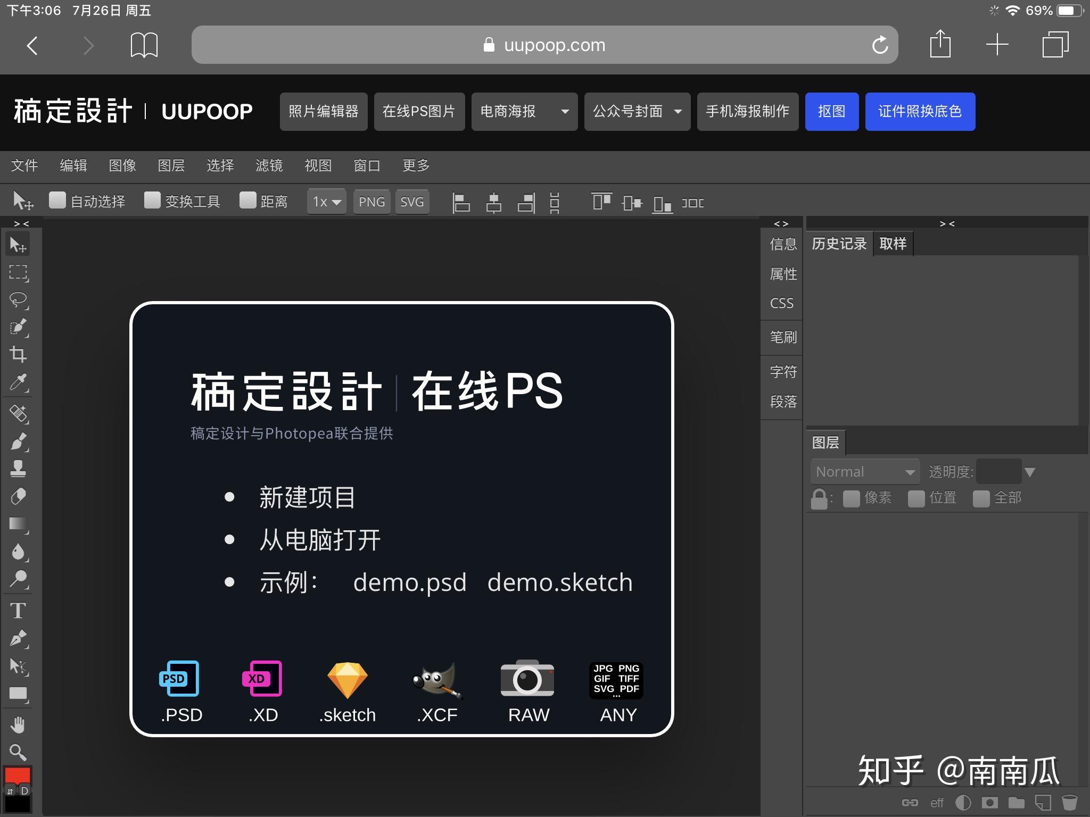1090x817 pixels.
Task: Click the 抠图 button
Action: click(832, 112)
